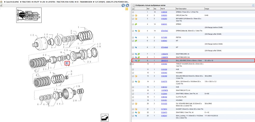Click green arrow in SPRING ref 4 row

[x=136, y=24]
